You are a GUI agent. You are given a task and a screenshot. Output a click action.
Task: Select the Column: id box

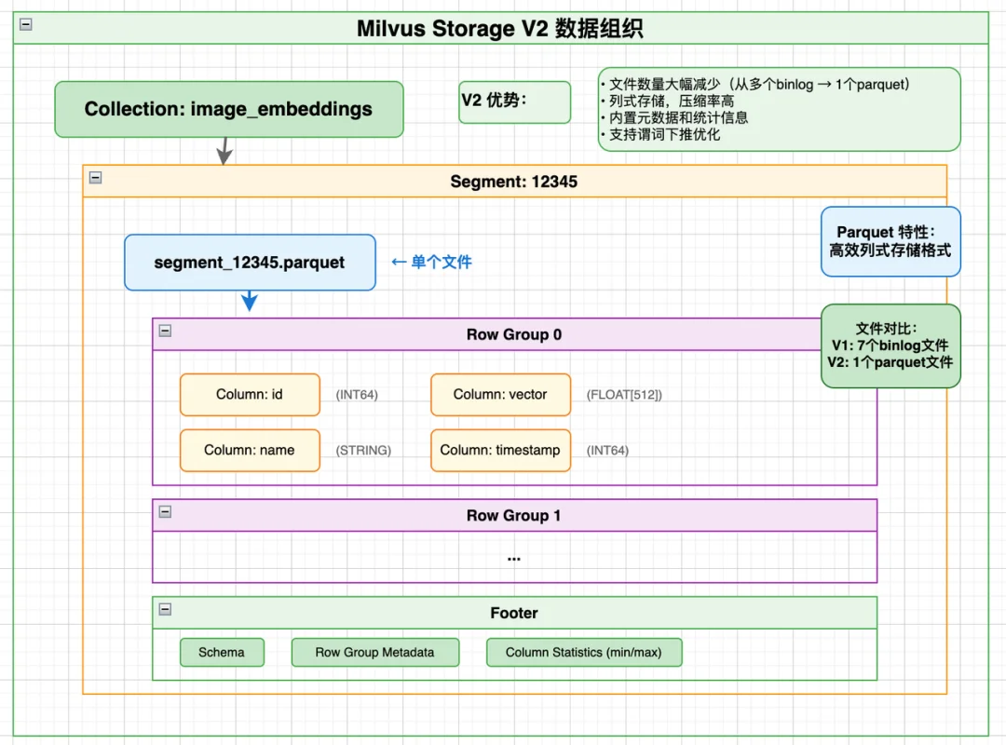pyautogui.click(x=250, y=395)
